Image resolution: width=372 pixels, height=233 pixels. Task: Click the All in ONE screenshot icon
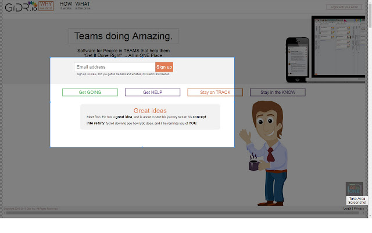(x=354, y=189)
